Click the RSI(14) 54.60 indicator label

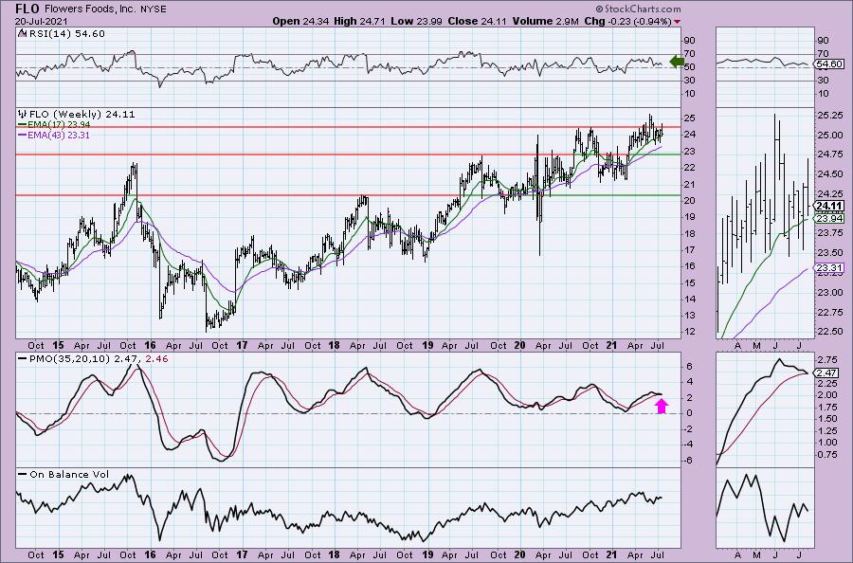pos(67,34)
